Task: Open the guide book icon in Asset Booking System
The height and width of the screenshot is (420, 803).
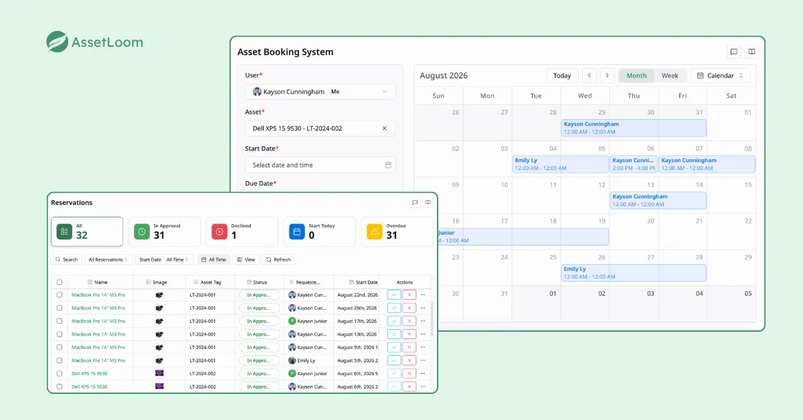Action: point(752,51)
